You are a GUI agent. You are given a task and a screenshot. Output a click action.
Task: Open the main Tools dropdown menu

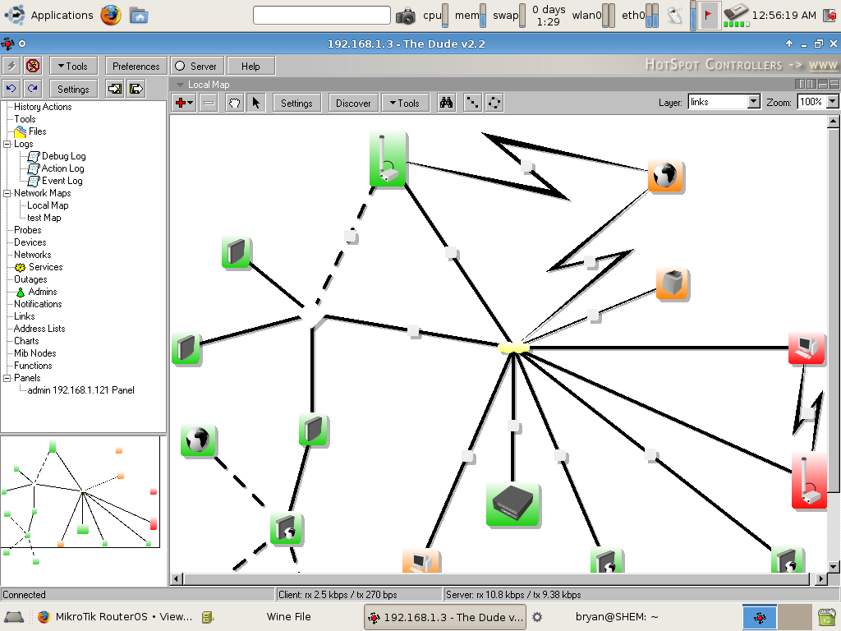73,66
